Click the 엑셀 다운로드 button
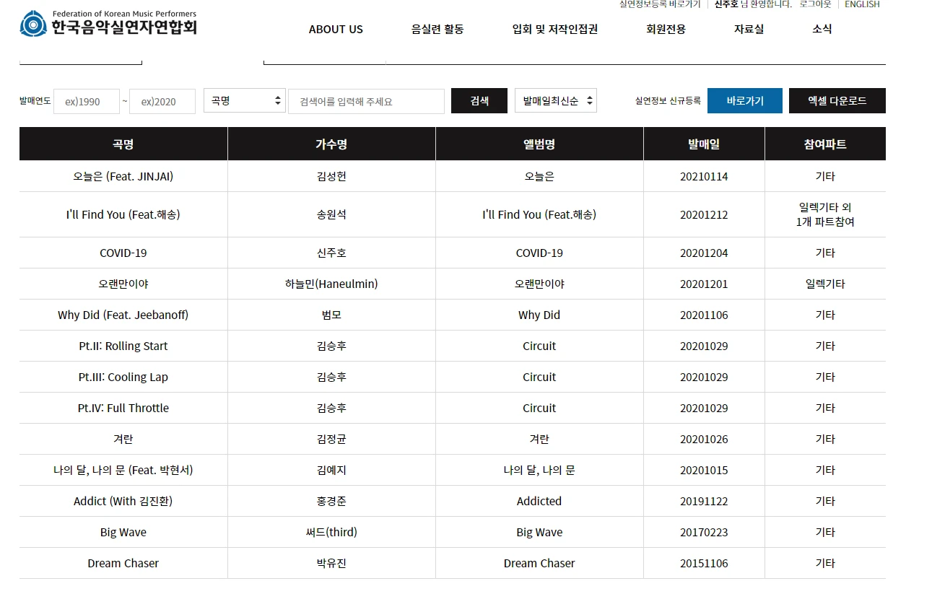Image resolution: width=932 pixels, height=594 pixels. coord(837,101)
